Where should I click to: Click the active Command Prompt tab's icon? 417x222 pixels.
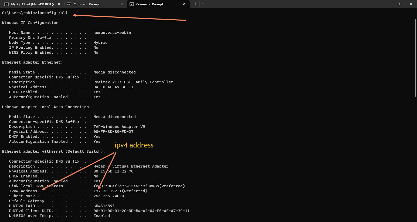pyautogui.click(x=132, y=4)
